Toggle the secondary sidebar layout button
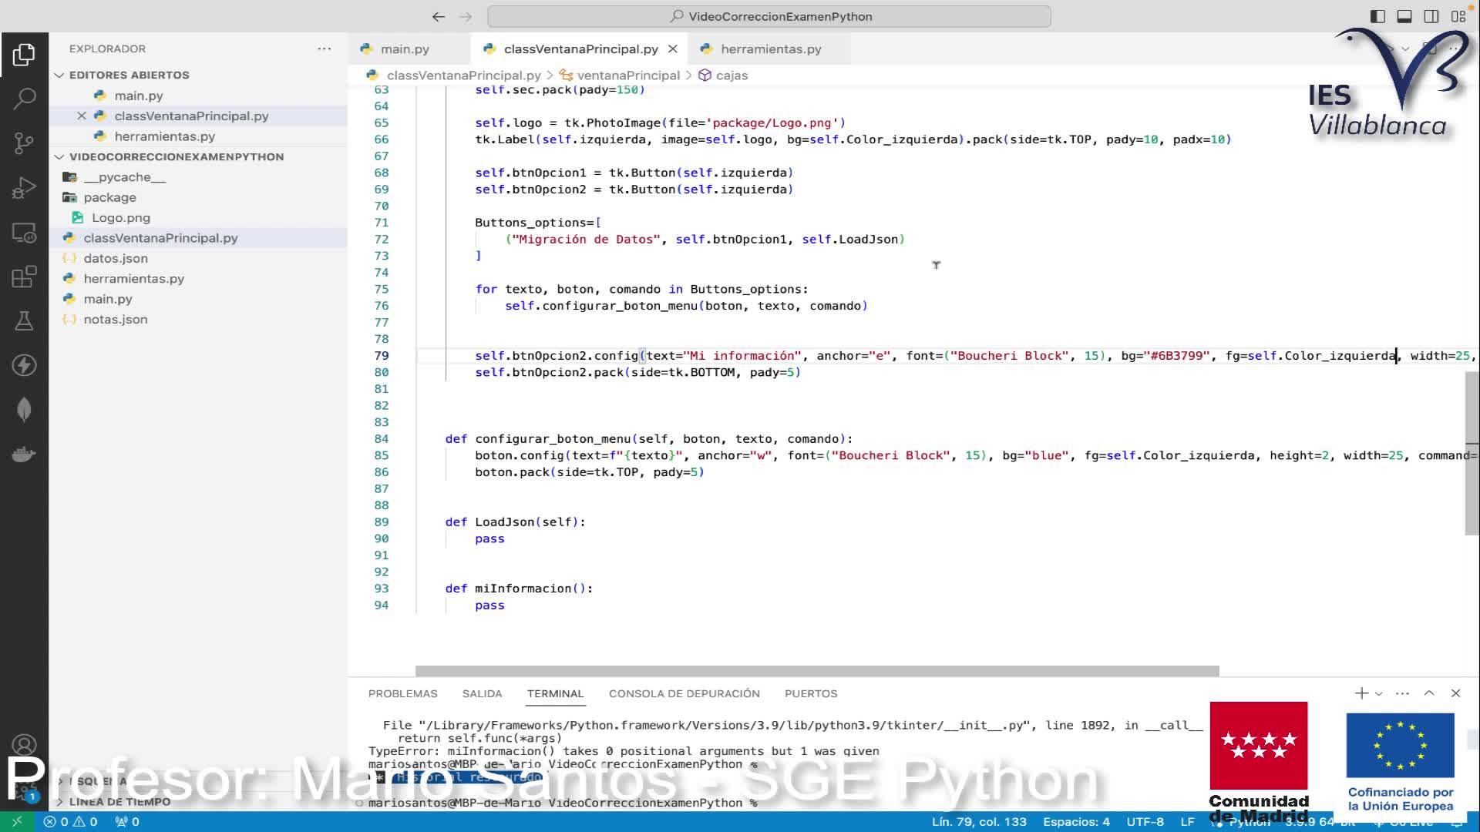The image size is (1480, 832). (1431, 16)
